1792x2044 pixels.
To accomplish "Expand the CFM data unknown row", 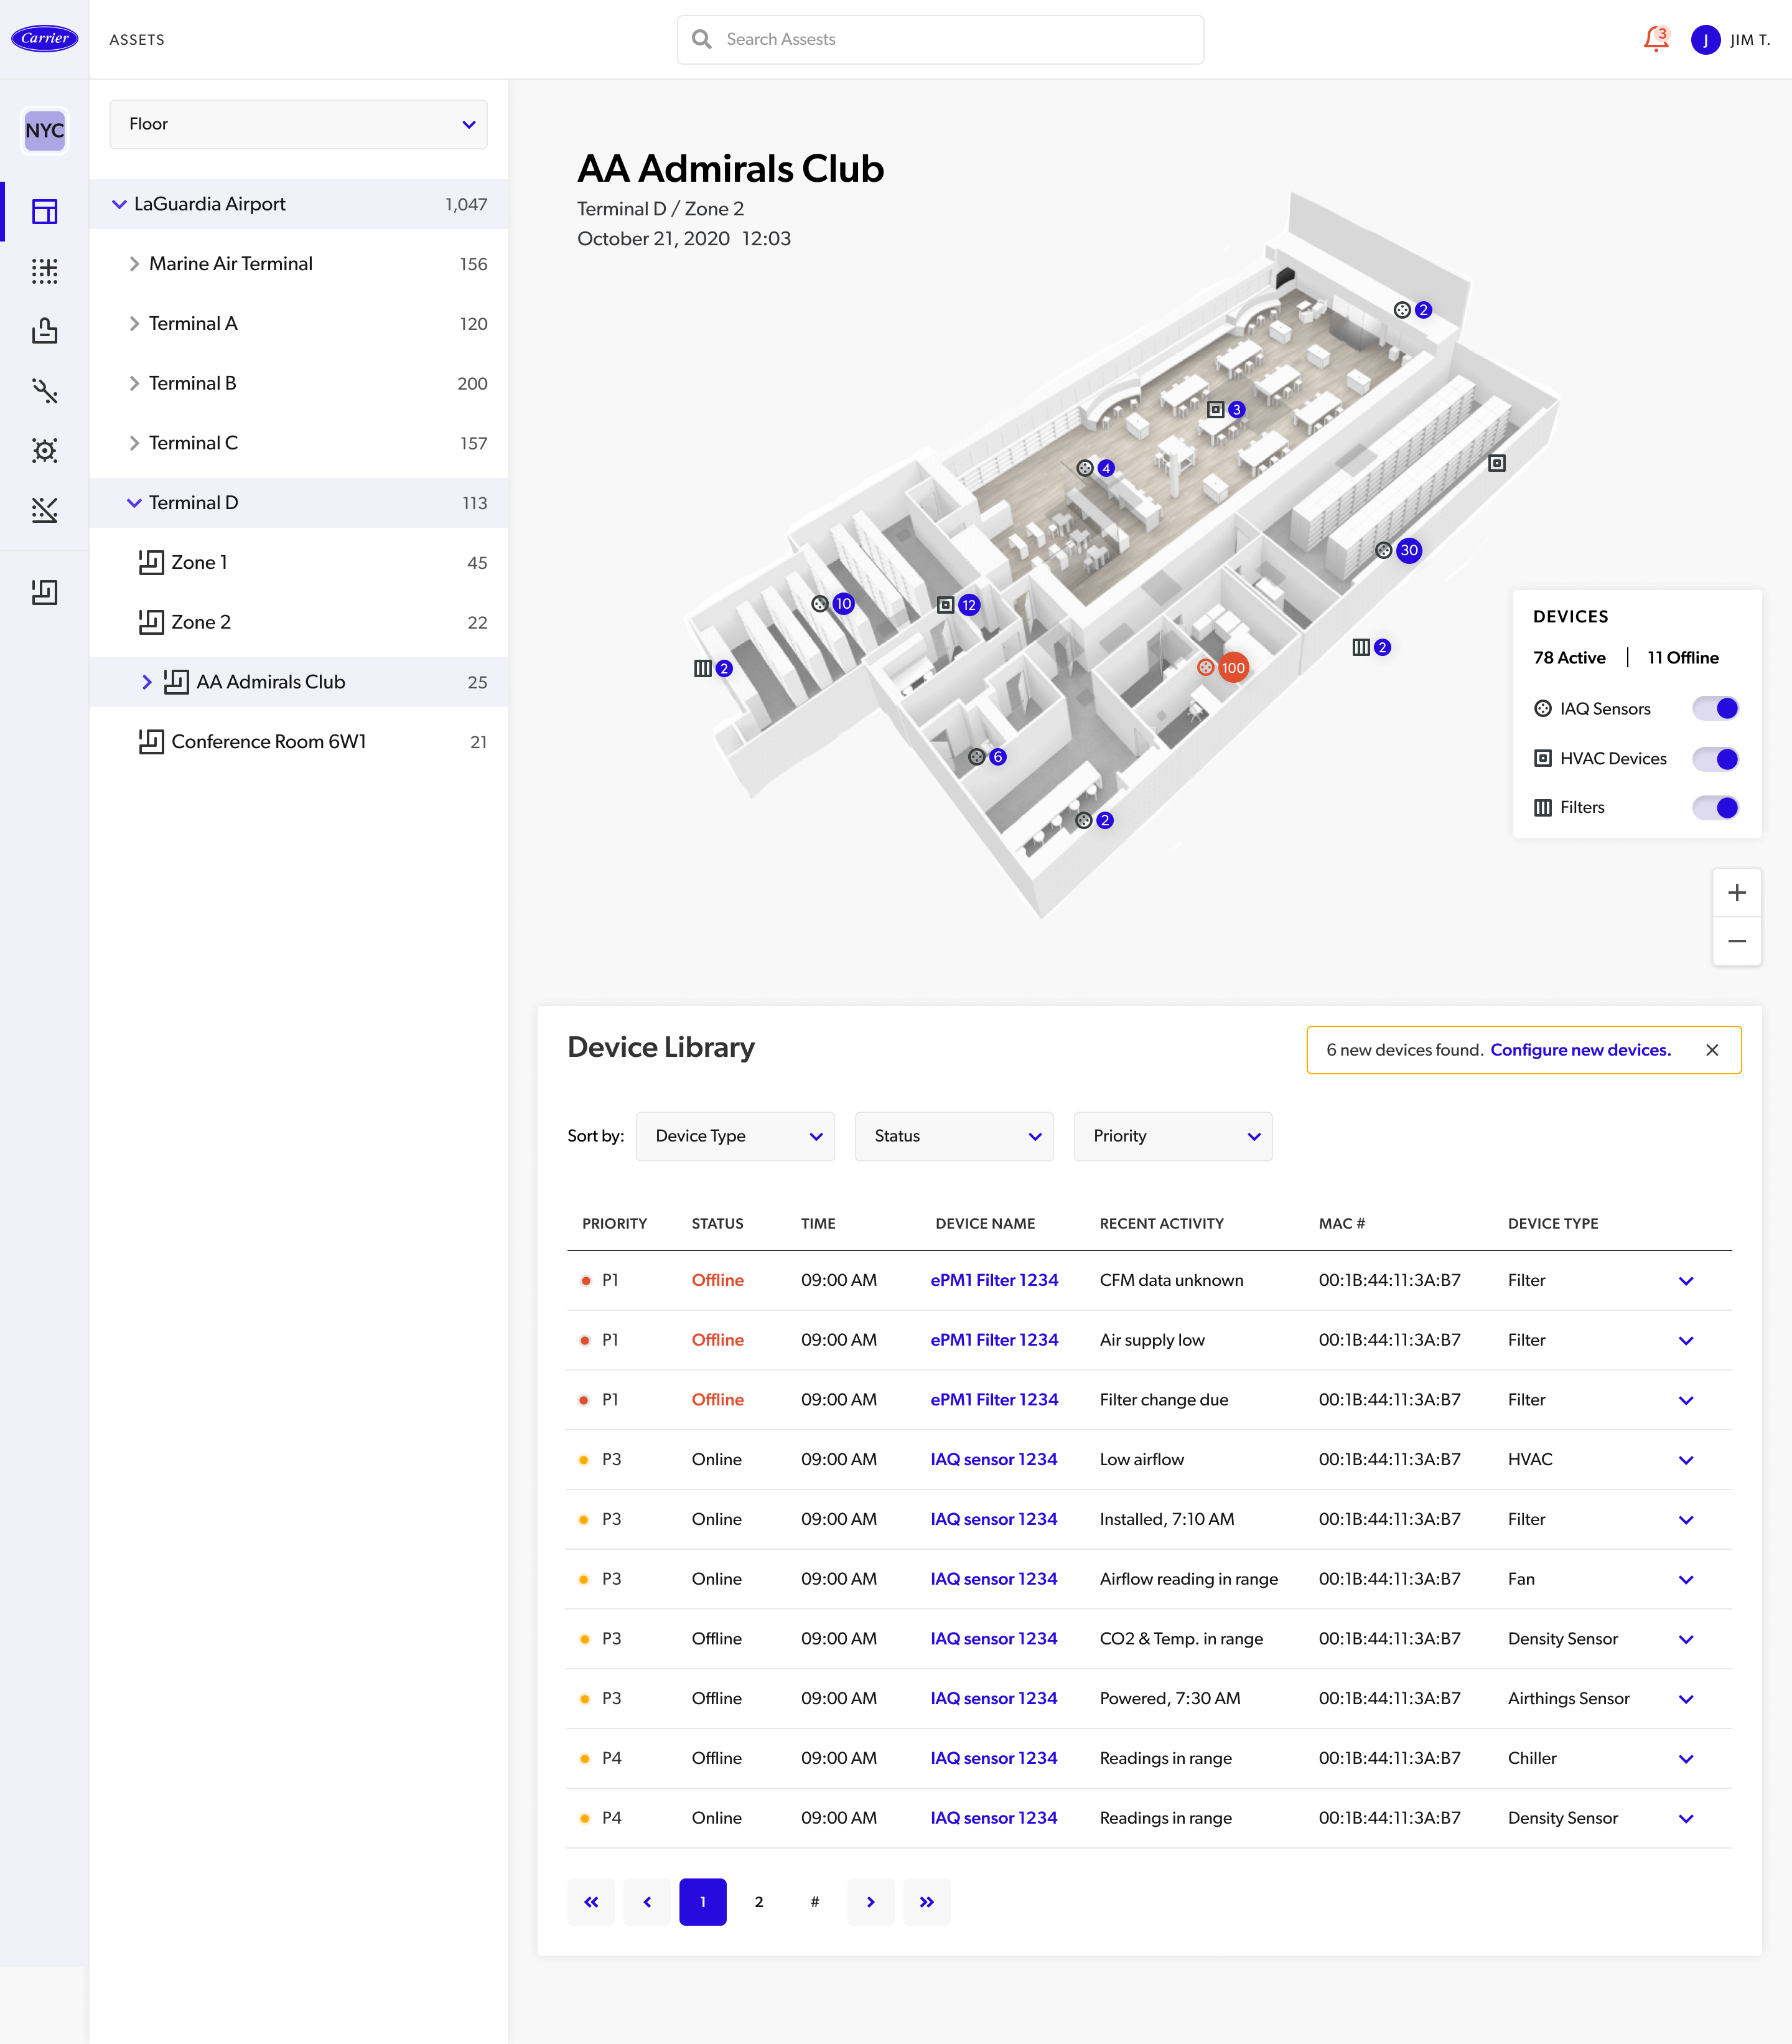I will [1685, 1281].
